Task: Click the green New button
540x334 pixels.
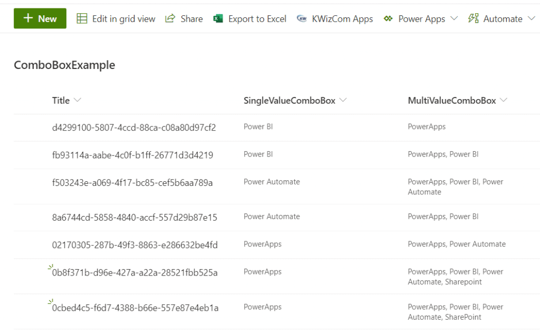Action: click(x=40, y=18)
